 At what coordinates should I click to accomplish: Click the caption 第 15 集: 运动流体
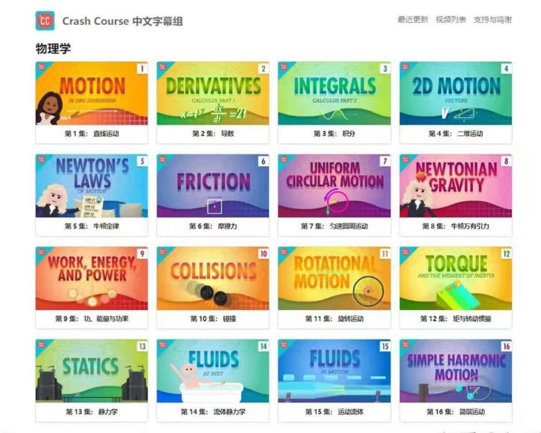click(x=335, y=412)
